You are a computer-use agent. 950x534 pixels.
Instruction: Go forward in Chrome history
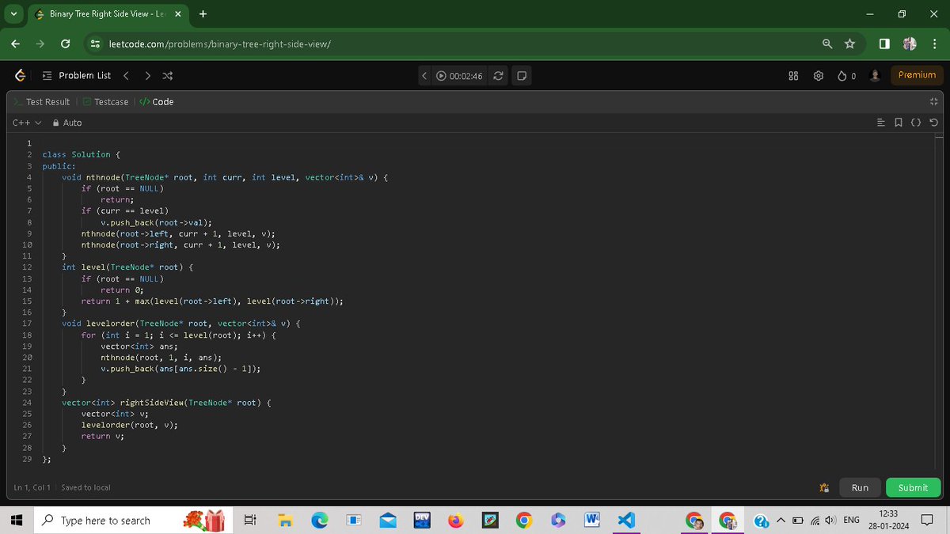[x=41, y=44]
